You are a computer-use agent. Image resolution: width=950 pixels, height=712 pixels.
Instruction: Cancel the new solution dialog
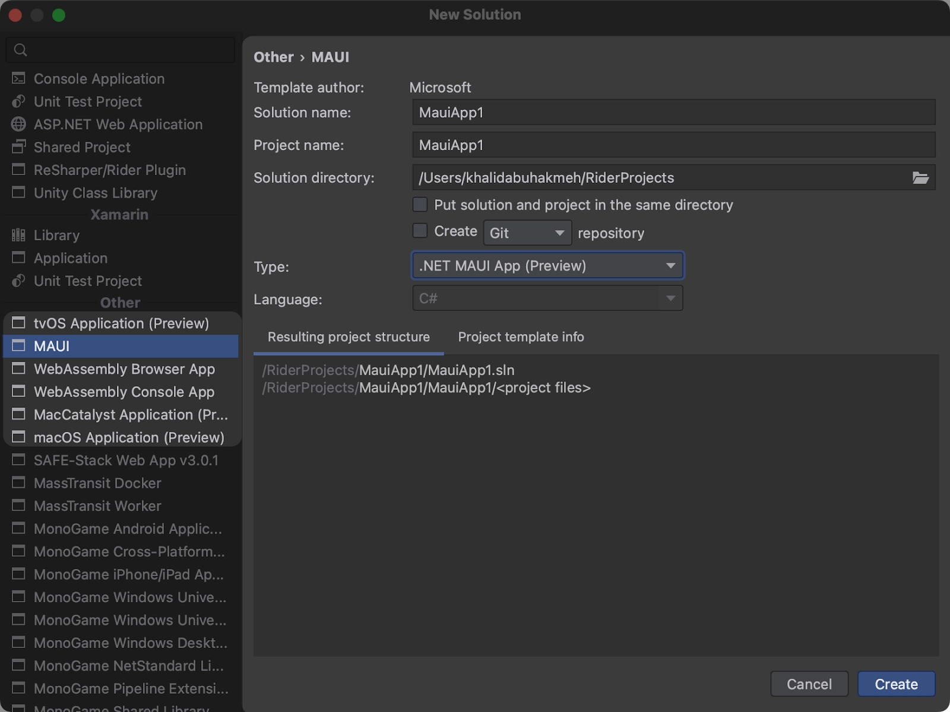pyautogui.click(x=809, y=684)
